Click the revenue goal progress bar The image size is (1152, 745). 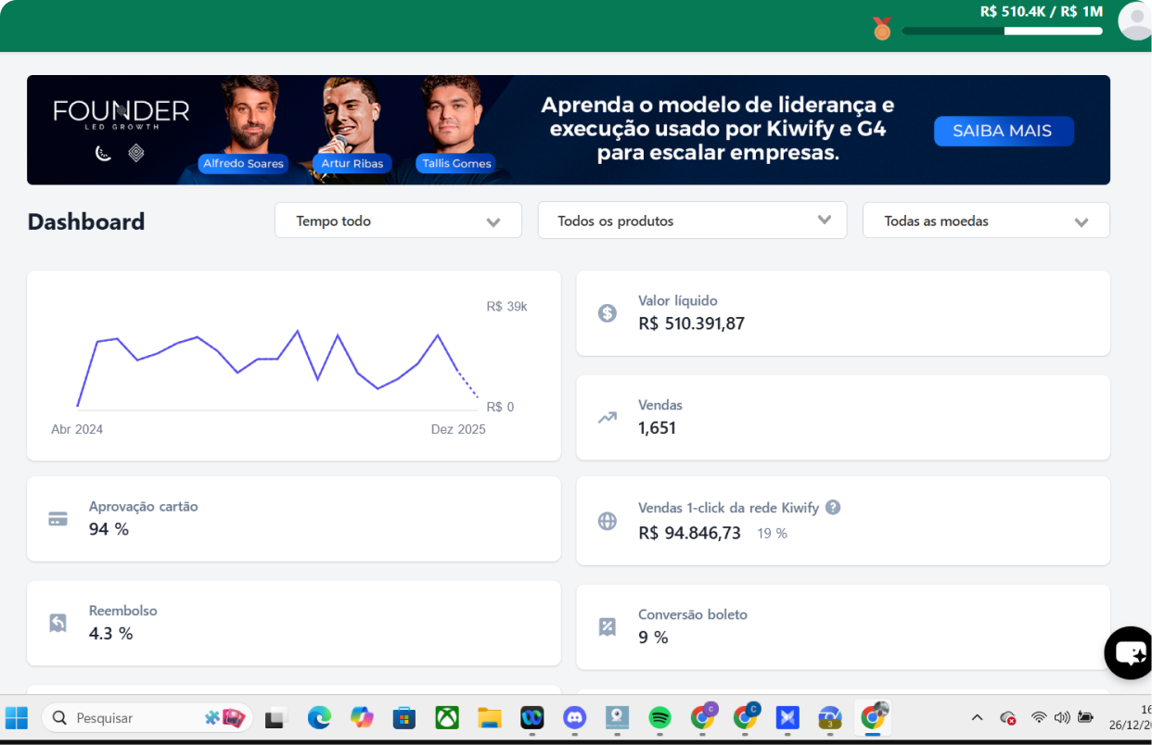pos(1002,31)
